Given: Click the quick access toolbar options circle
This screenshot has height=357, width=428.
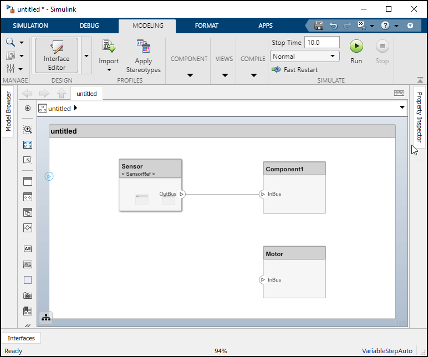Looking at the screenshot, I should coord(410,25).
